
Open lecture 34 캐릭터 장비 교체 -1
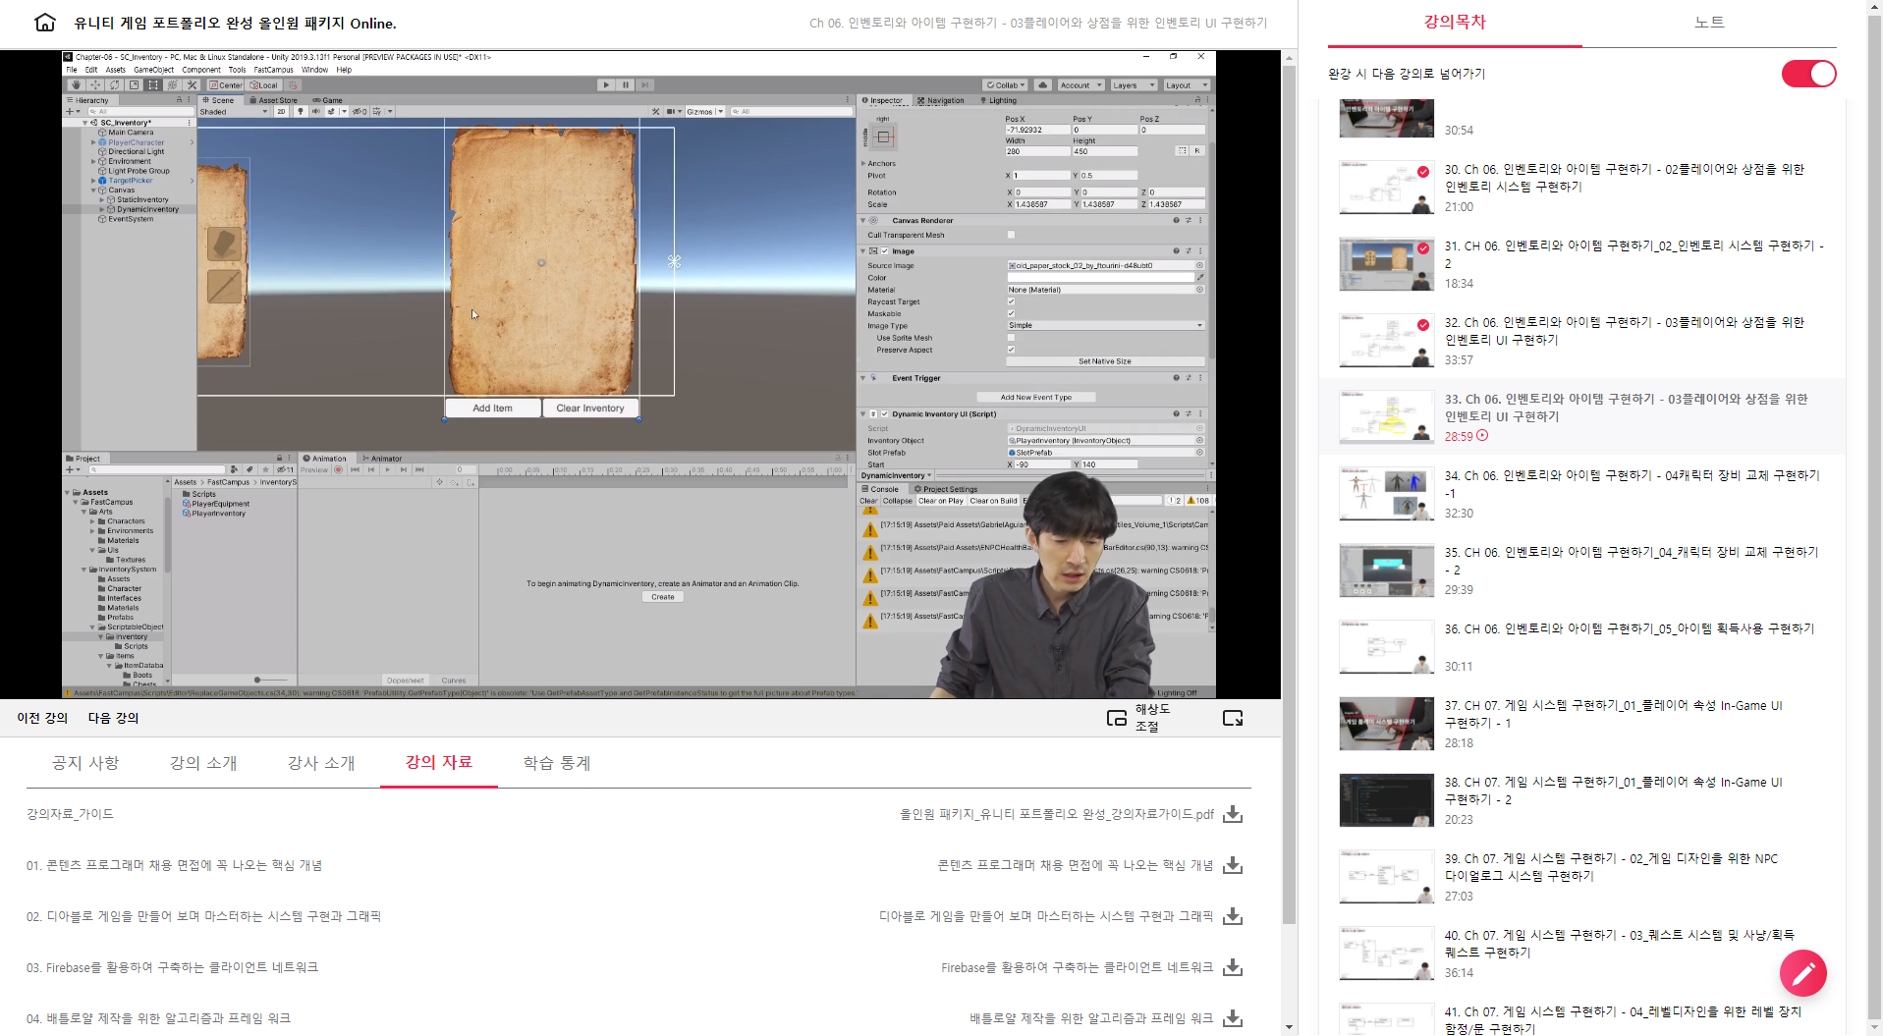coord(1581,493)
